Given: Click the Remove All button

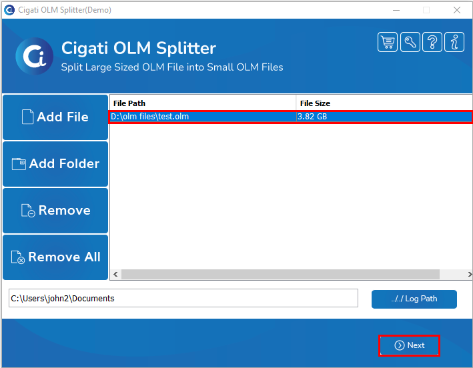Looking at the screenshot, I should (55, 257).
